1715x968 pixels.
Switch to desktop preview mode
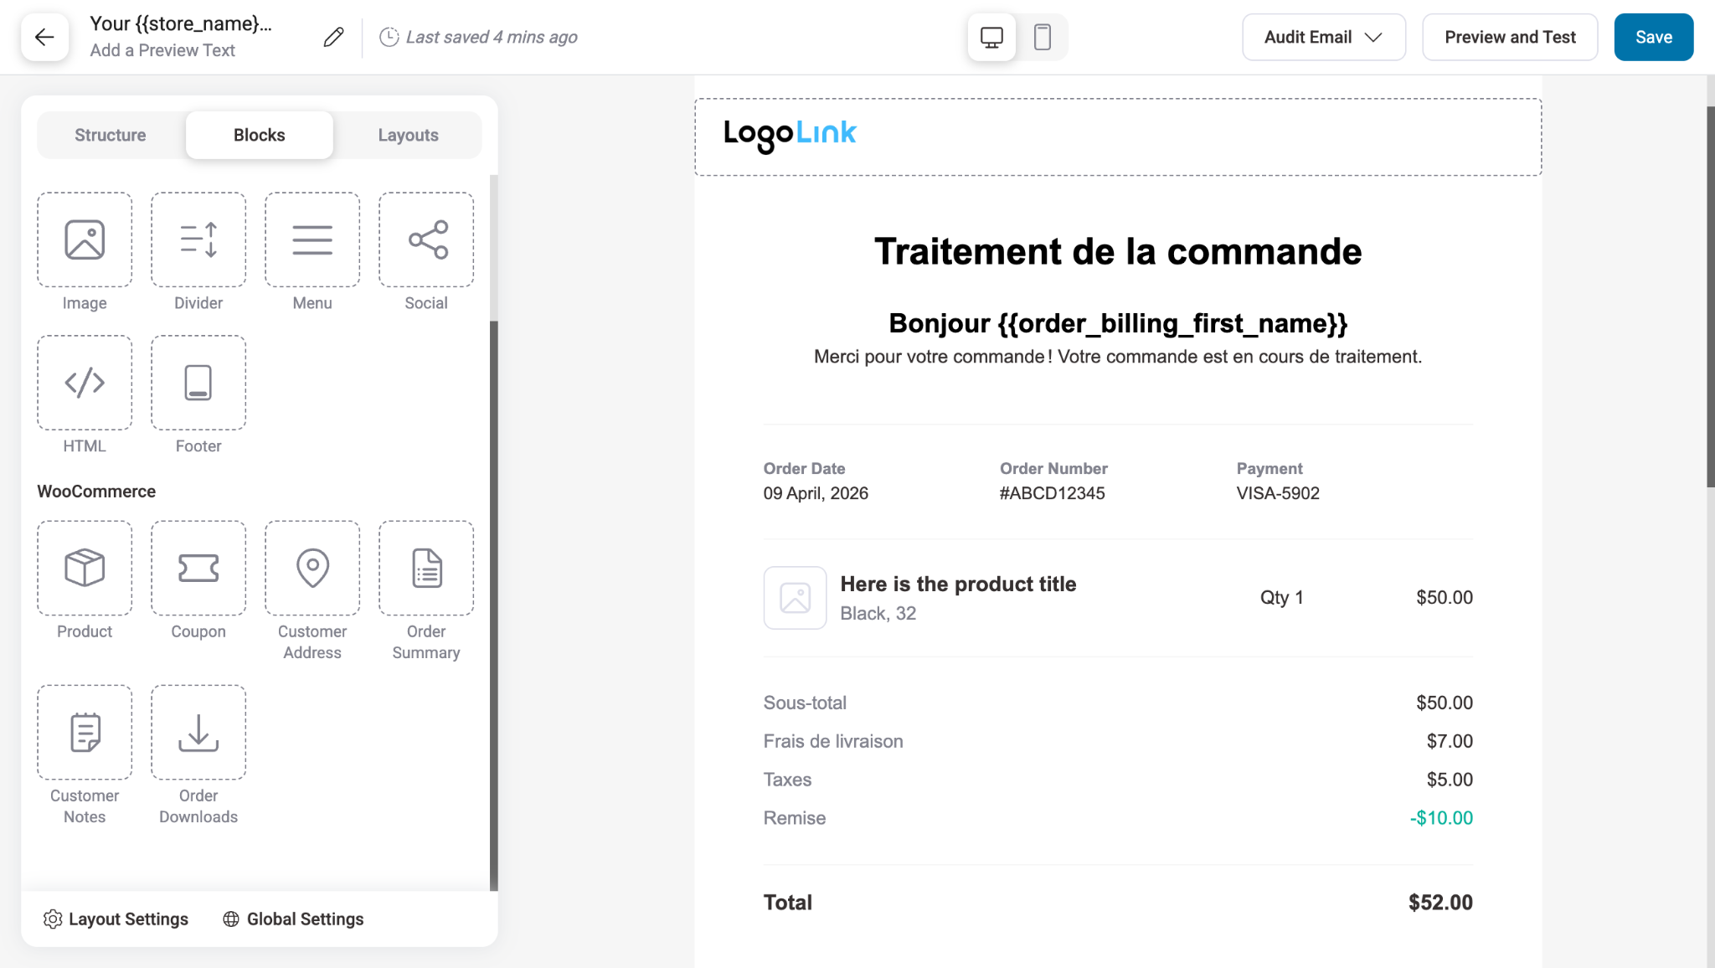point(991,37)
